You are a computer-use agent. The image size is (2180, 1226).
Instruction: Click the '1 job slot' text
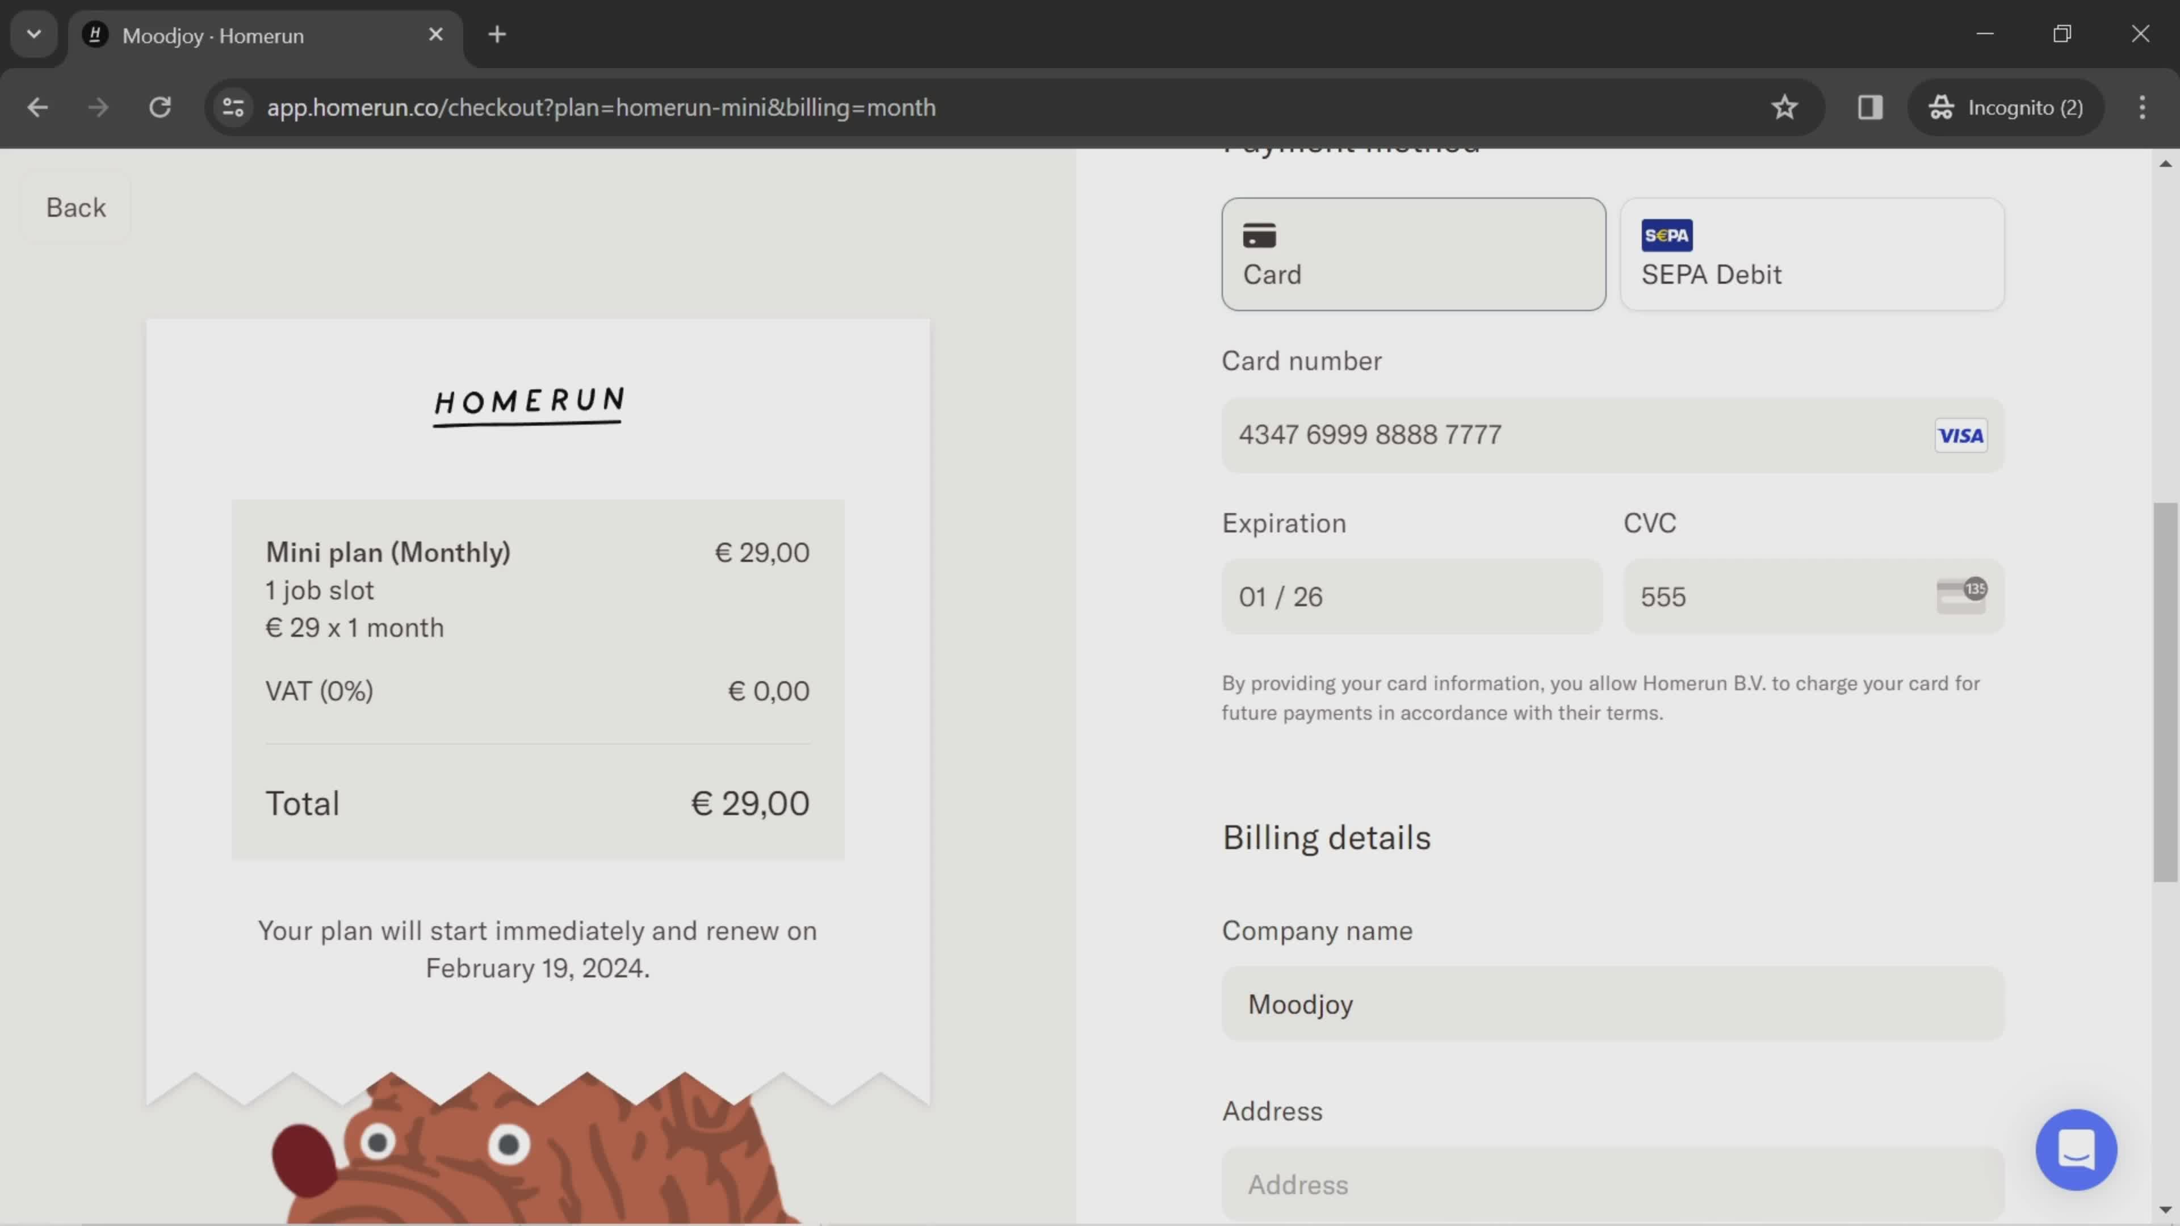coord(319,590)
